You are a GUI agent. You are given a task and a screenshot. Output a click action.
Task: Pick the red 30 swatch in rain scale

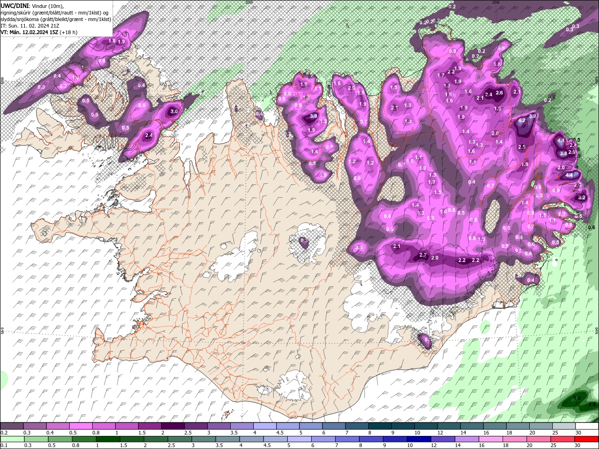[587, 439]
